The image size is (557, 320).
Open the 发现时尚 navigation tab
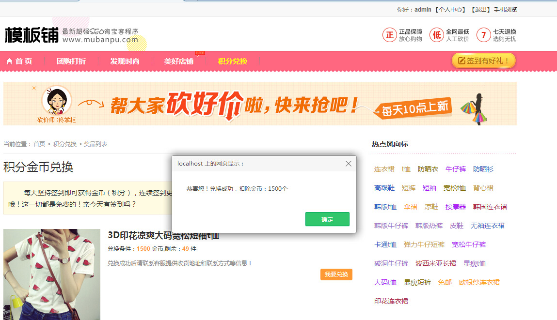coord(125,61)
